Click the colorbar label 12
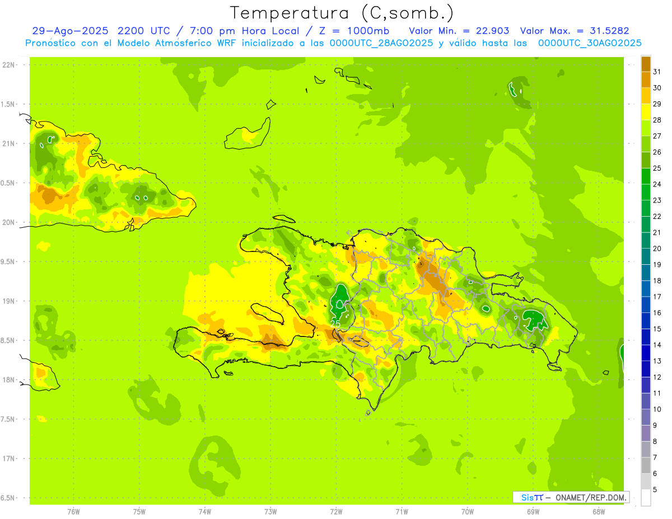672x519 pixels. 657,377
